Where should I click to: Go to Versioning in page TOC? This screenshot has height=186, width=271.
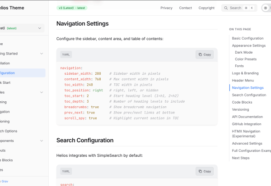(x=240, y=109)
